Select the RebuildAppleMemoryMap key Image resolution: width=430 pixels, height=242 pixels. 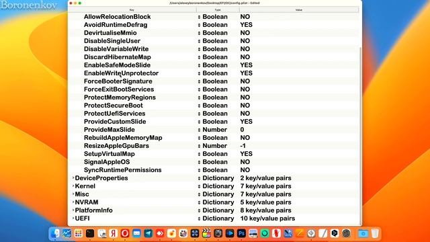(x=123, y=138)
